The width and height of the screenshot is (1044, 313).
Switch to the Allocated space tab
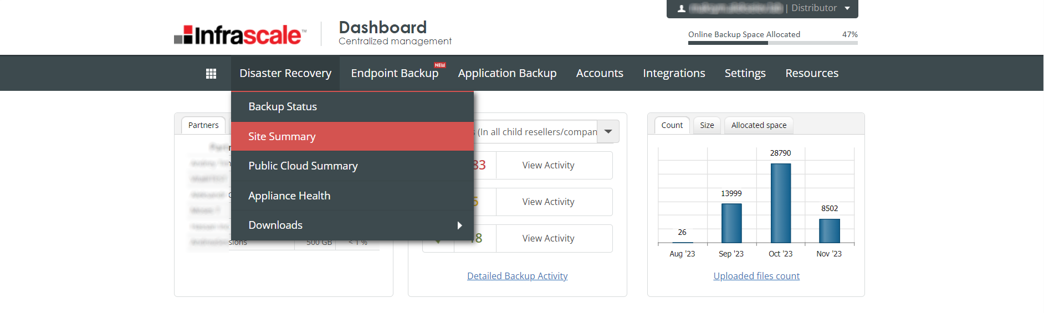click(759, 125)
